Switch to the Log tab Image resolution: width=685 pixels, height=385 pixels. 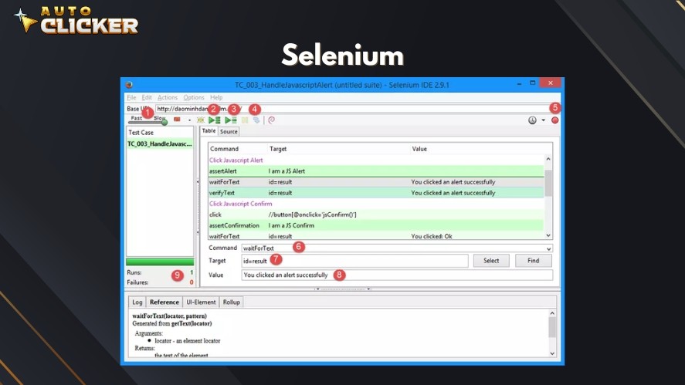[137, 302]
